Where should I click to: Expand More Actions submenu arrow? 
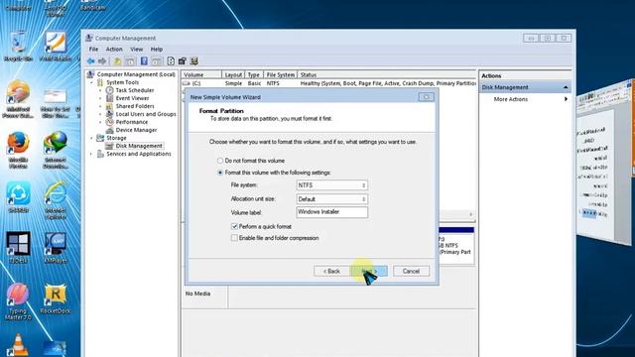pos(566,99)
